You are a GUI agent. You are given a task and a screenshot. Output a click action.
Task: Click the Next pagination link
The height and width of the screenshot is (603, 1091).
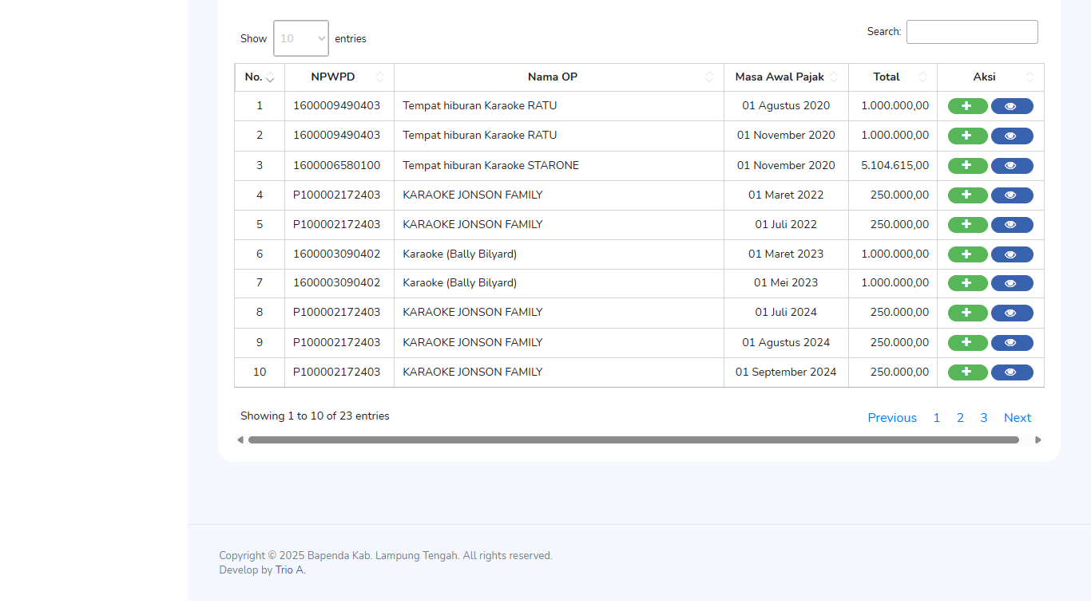click(x=1017, y=418)
